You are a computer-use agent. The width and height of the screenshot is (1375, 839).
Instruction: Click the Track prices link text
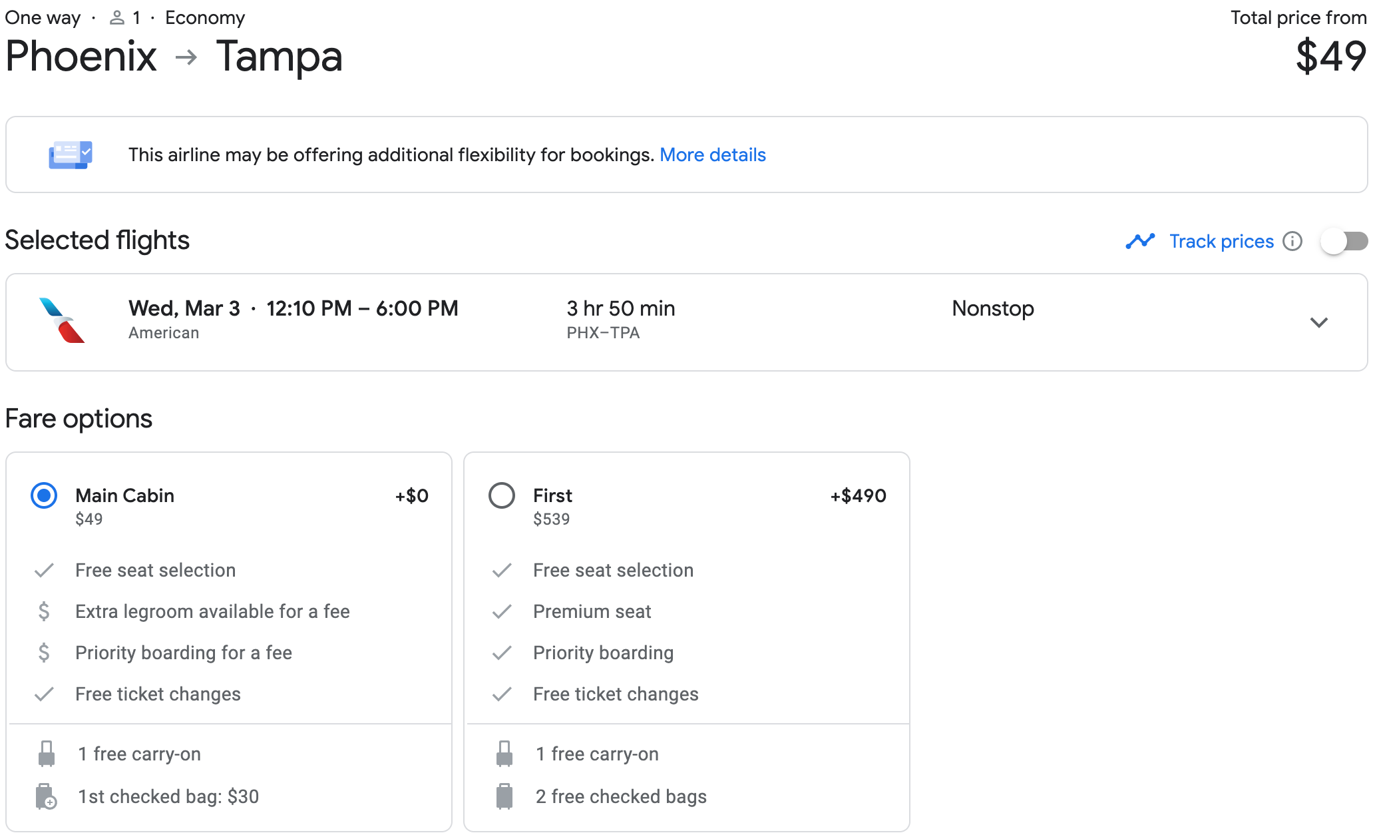[1221, 241]
